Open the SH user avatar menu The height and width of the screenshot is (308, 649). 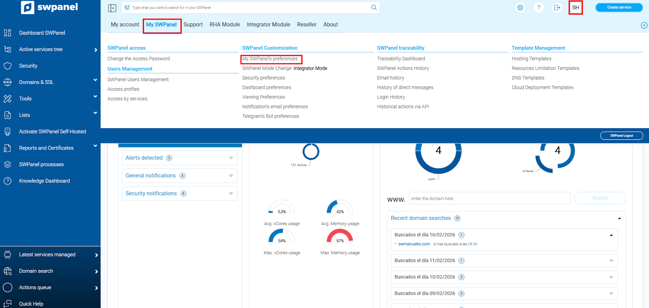coord(575,8)
